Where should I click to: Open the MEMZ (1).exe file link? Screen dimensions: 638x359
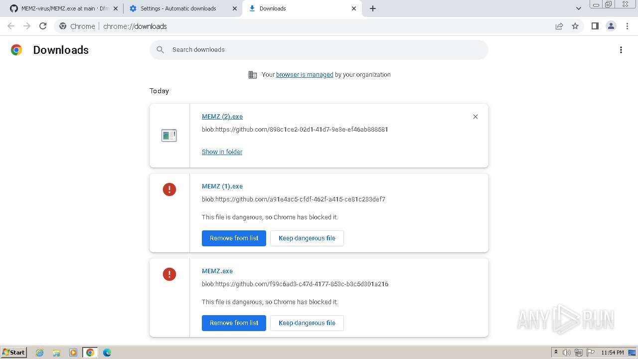click(x=222, y=186)
